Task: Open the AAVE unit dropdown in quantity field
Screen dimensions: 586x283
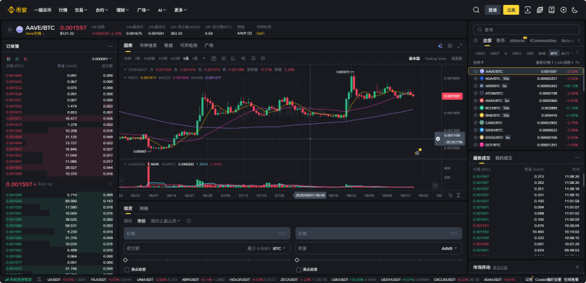Action: (x=450, y=248)
